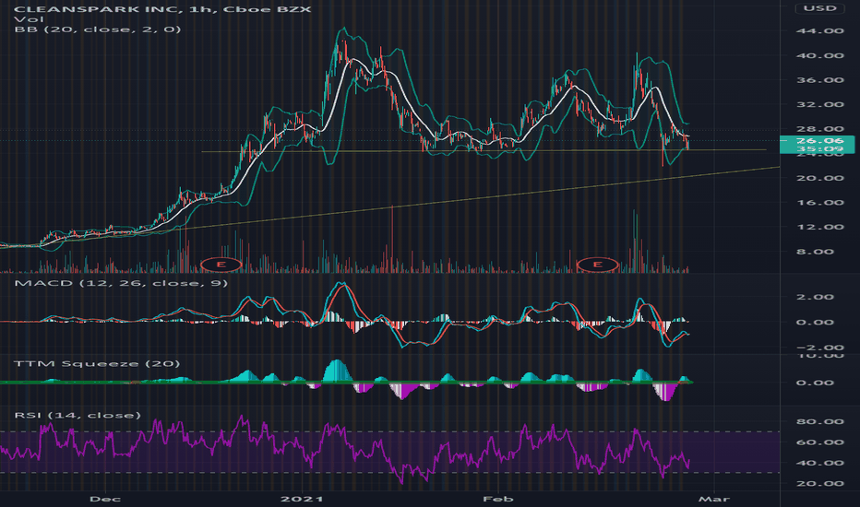Screen dimensions: 860x507
Task: Click the 16.00 price axis label
Action: pyautogui.click(x=820, y=203)
